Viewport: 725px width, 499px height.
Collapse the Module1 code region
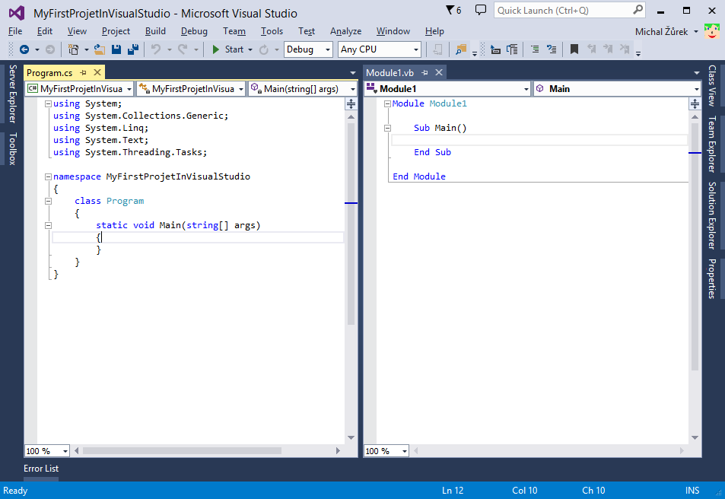point(386,103)
